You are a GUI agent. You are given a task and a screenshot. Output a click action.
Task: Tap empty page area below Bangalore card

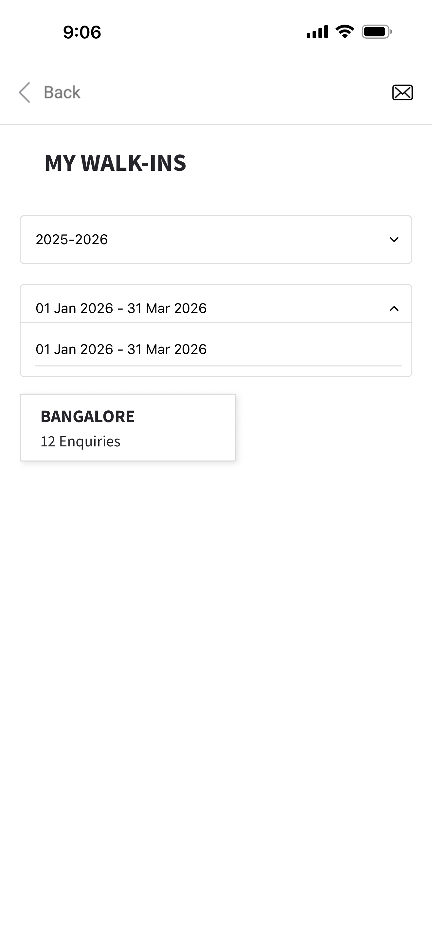pyautogui.click(x=216, y=657)
